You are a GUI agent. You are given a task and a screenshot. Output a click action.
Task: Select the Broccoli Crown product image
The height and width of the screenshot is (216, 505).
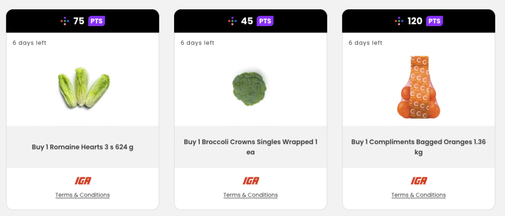pyautogui.click(x=250, y=87)
